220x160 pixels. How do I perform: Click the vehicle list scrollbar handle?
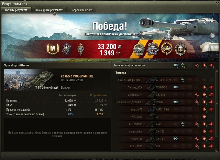[217, 104]
